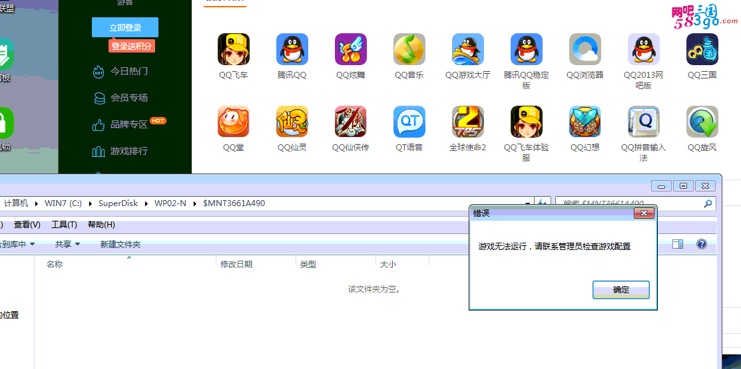Open the 腾讯QQ penguin icon
Screen dimensions: 741x369
click(292, 49)
